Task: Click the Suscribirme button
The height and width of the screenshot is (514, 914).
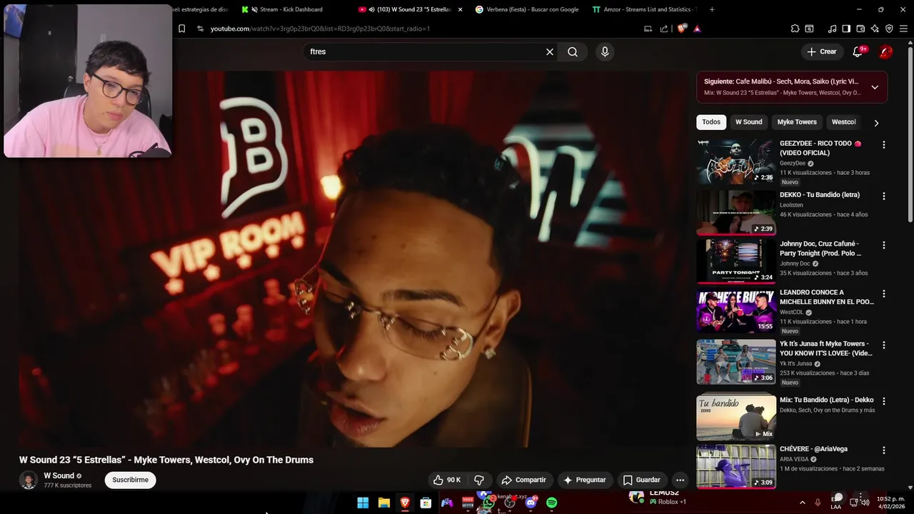Action: coord(130,480)
